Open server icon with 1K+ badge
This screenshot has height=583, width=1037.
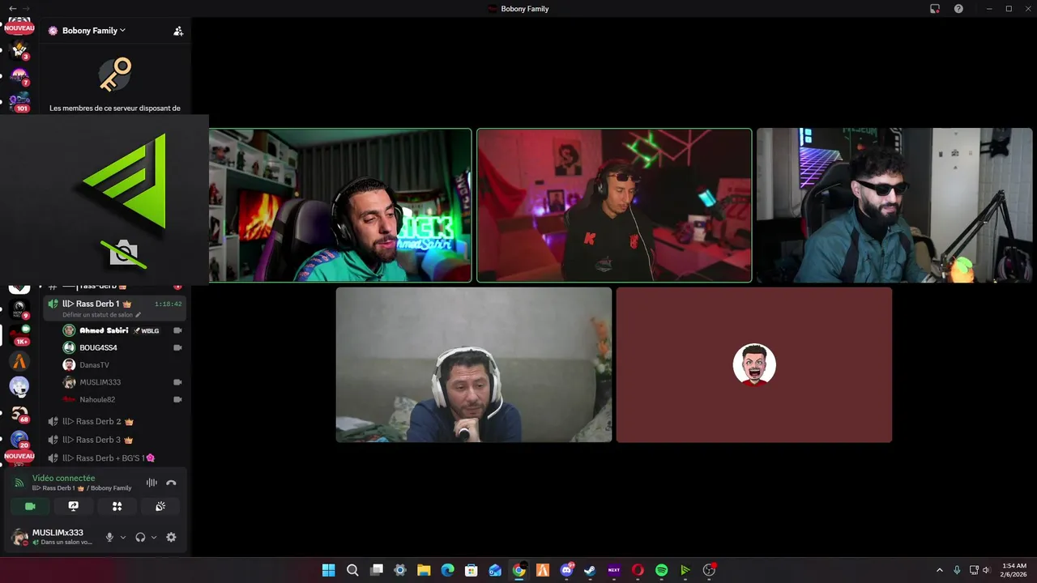(19, 334)
